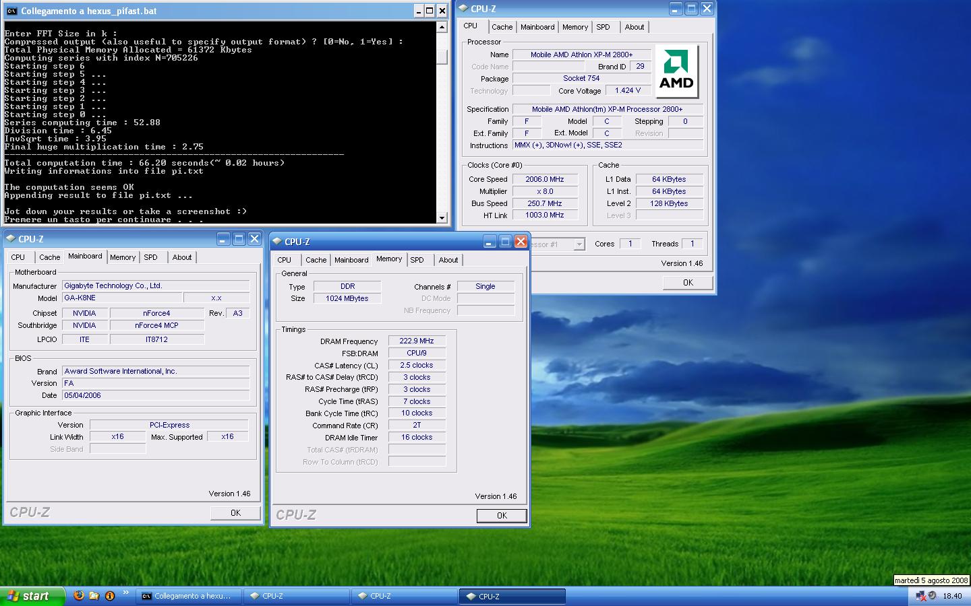The image size is (971, 606).
Task: Open Mainboard tab in processor CPU-Z window
Action: [x=537, y=27]
